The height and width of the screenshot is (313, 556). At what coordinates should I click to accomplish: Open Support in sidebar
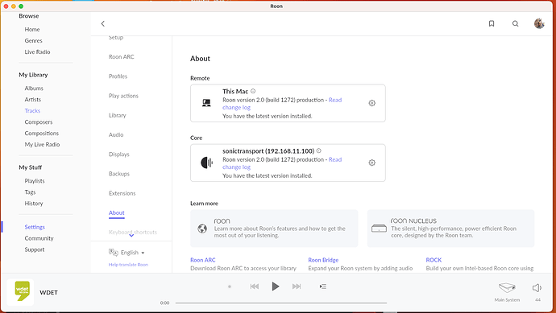click(35, 249)
